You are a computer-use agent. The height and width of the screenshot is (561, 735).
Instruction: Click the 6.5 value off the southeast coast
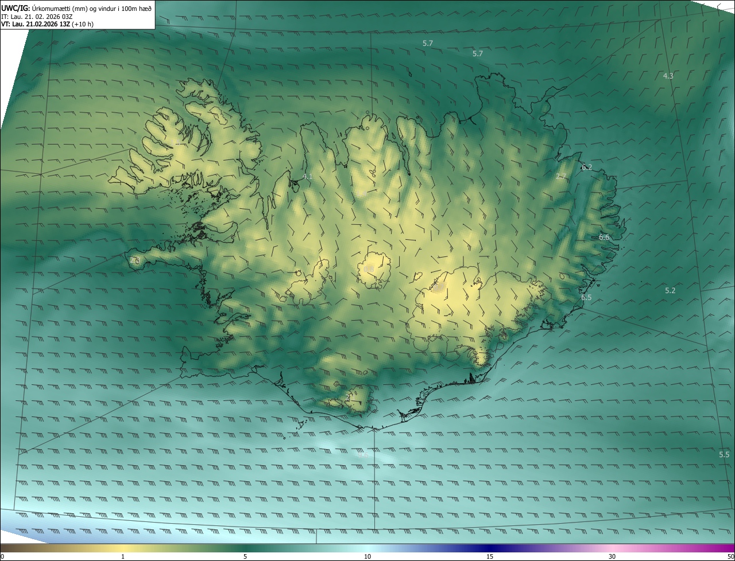tap(586, 297)
